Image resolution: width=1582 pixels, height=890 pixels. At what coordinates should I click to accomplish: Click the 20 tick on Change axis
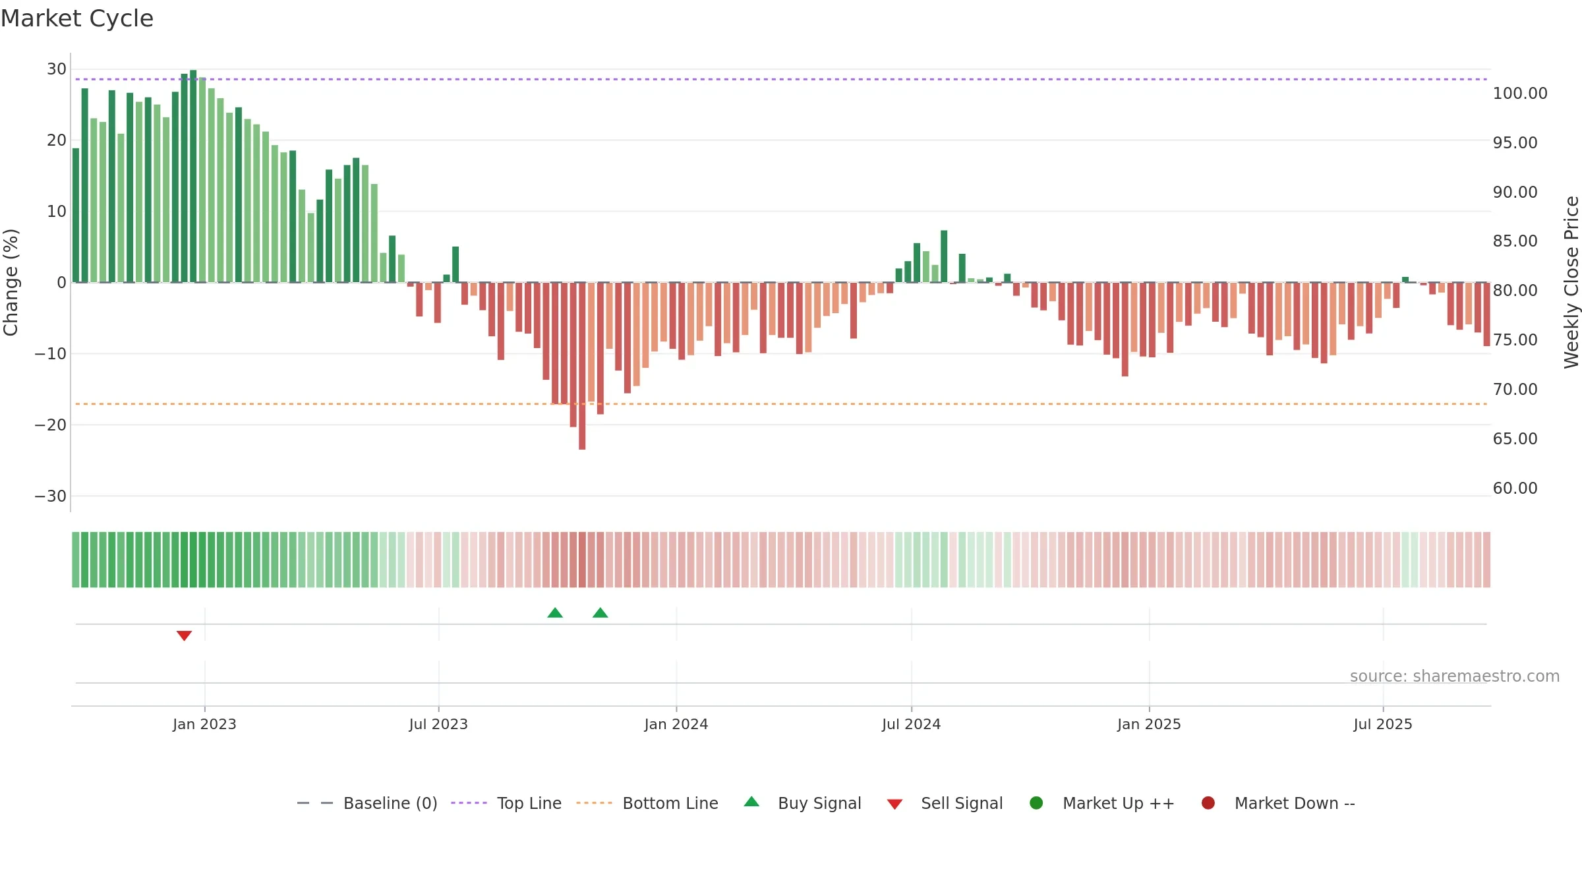[57, 140]
